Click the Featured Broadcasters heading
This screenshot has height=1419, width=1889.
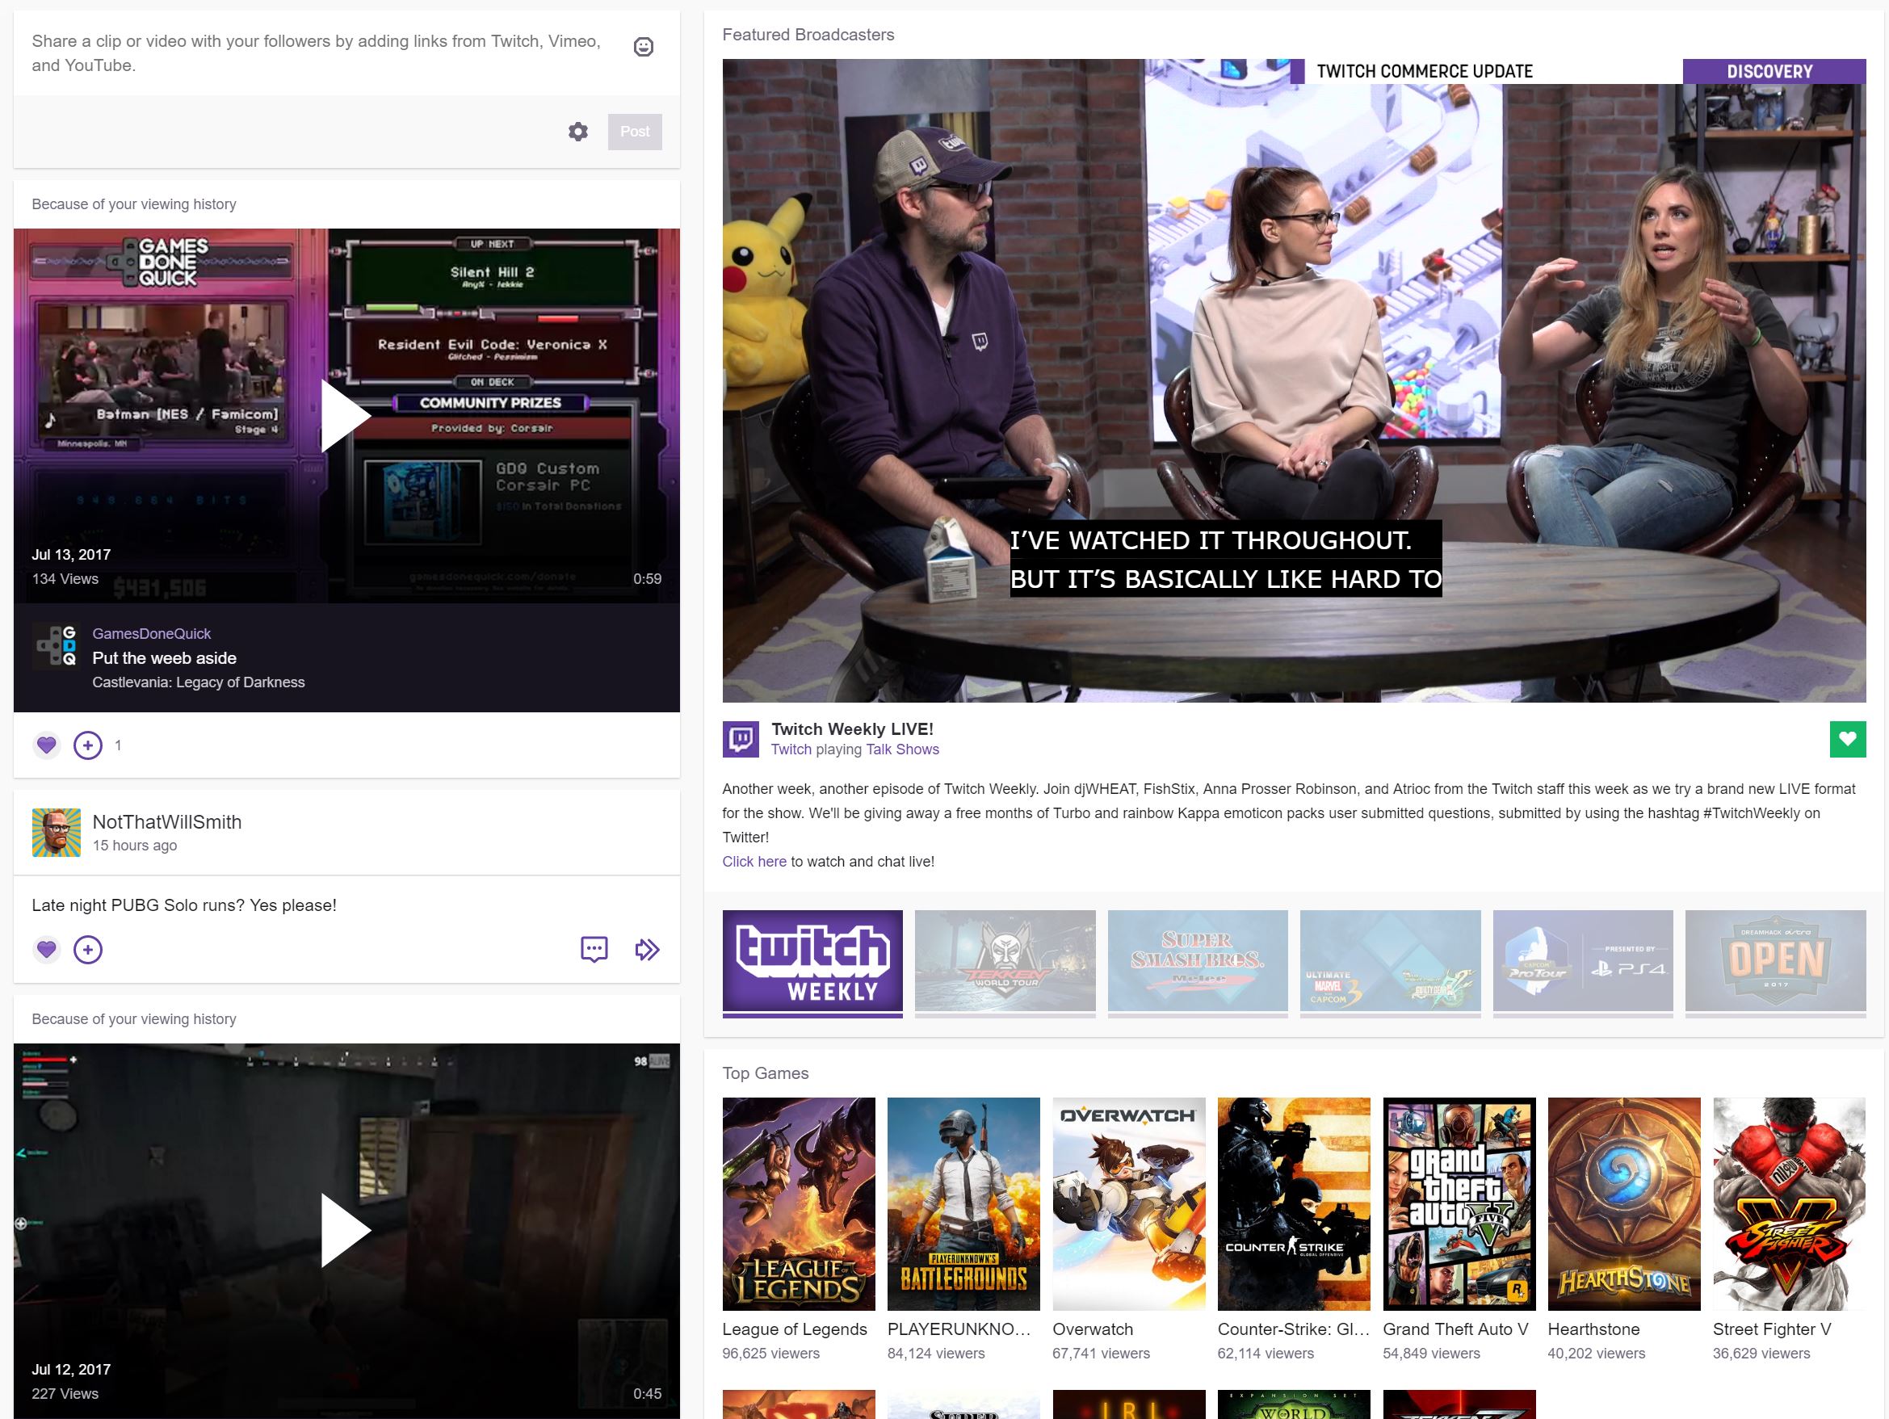click(808, 35)
